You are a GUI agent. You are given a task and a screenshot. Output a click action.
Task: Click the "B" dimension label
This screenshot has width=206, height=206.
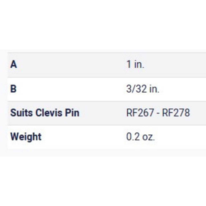point(13,89)
